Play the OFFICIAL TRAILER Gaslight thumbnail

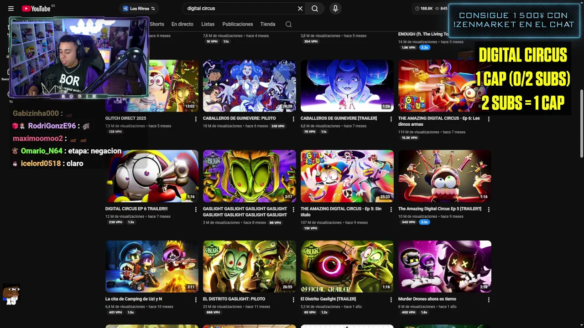point(347,266)
